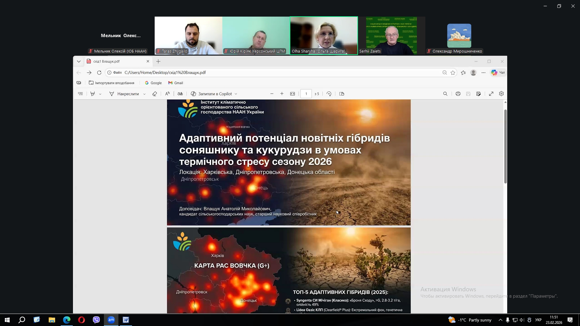The height and width of the screenshot is (326, 580).
Task: Click the translate icon in PDF toolbar
Action: tap(180, 94)
